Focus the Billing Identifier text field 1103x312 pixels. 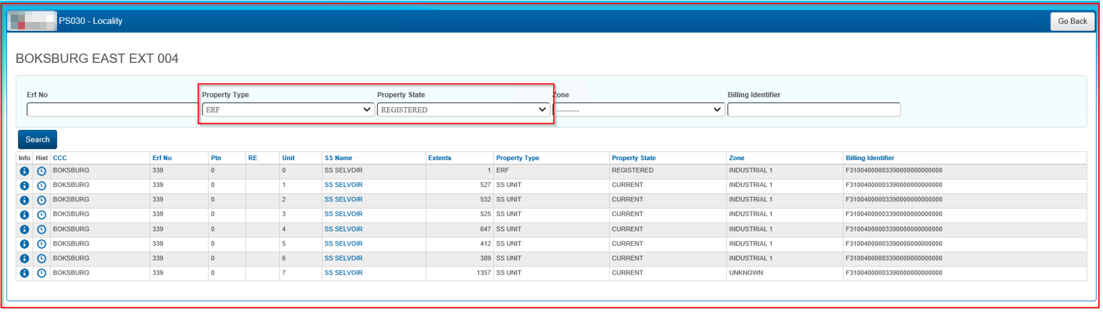[x=813, y=110]
